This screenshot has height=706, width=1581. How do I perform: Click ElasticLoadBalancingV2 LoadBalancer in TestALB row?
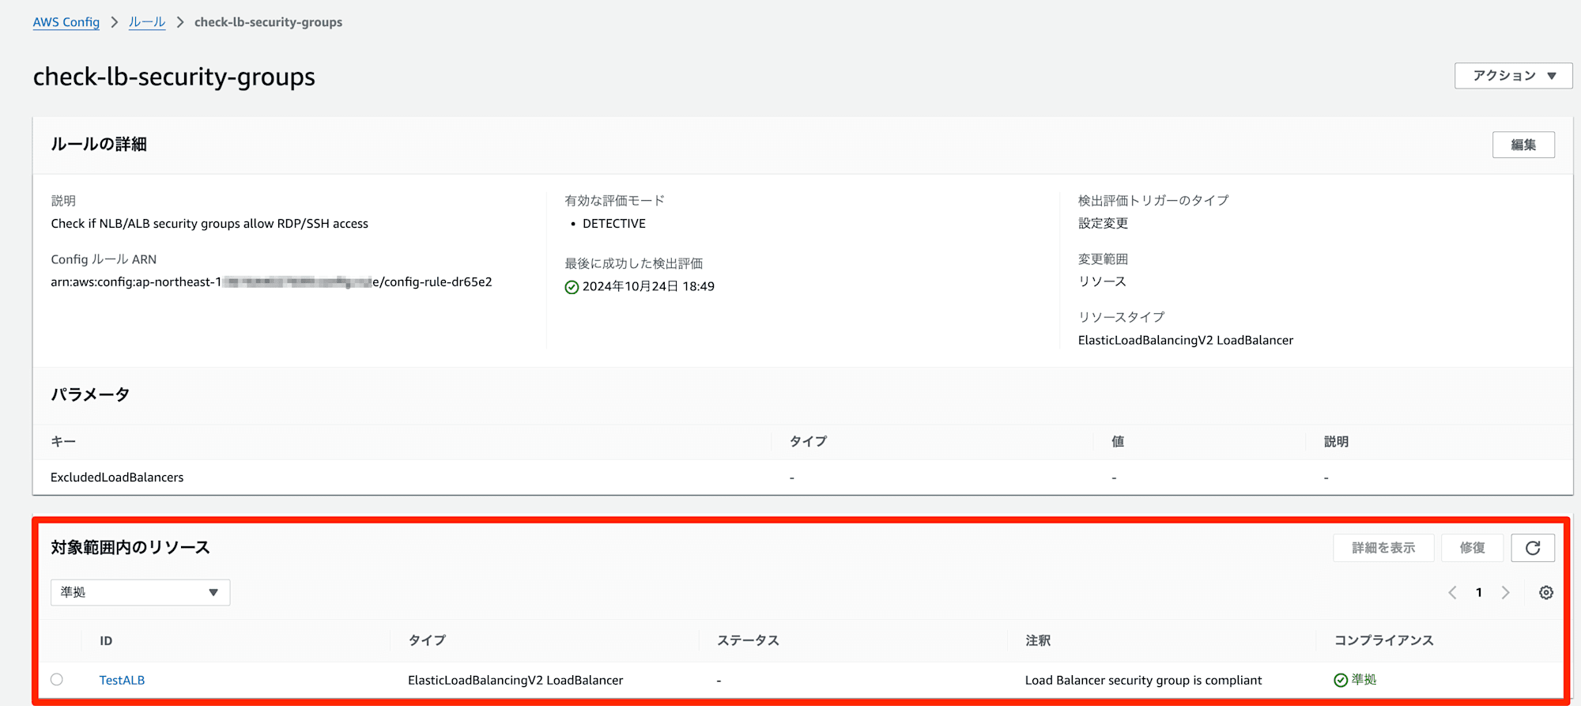click(x=515, y=680)
